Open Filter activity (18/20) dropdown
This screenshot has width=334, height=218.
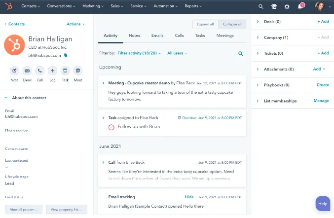(139, 53)
